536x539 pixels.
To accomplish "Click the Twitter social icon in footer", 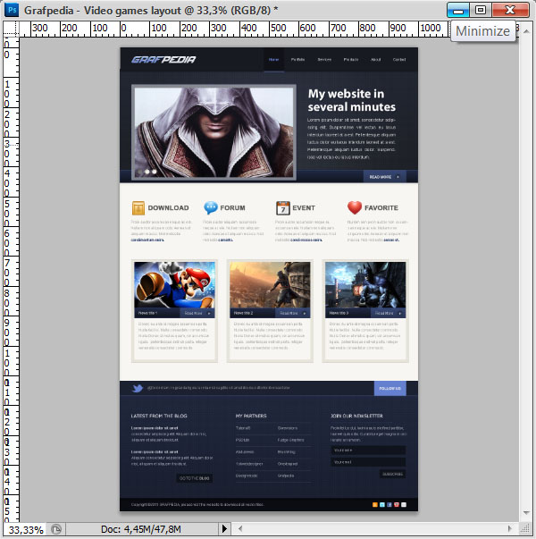I will coord(382,505).
